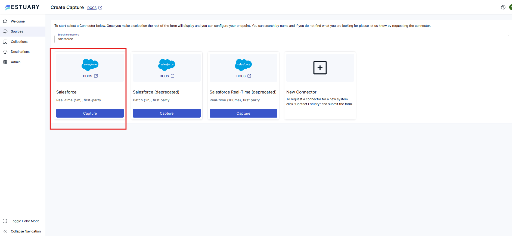
Task: Click the Search connectors input field
Action: (x=282, y=39)
